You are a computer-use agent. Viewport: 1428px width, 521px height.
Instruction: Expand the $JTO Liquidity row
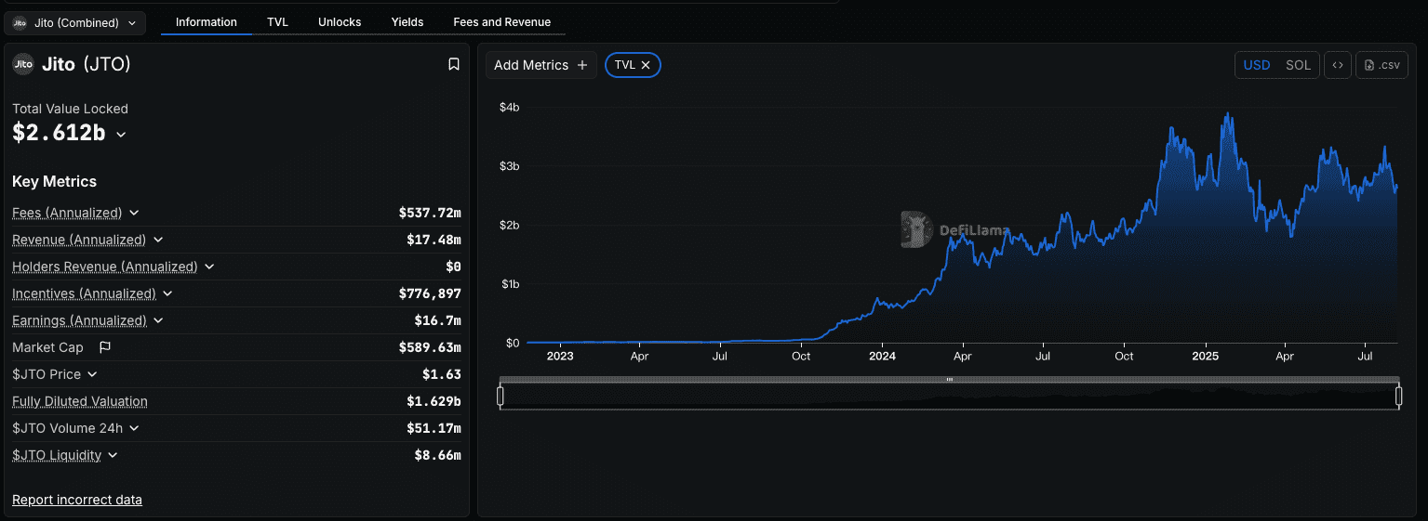tap(113, 455)
